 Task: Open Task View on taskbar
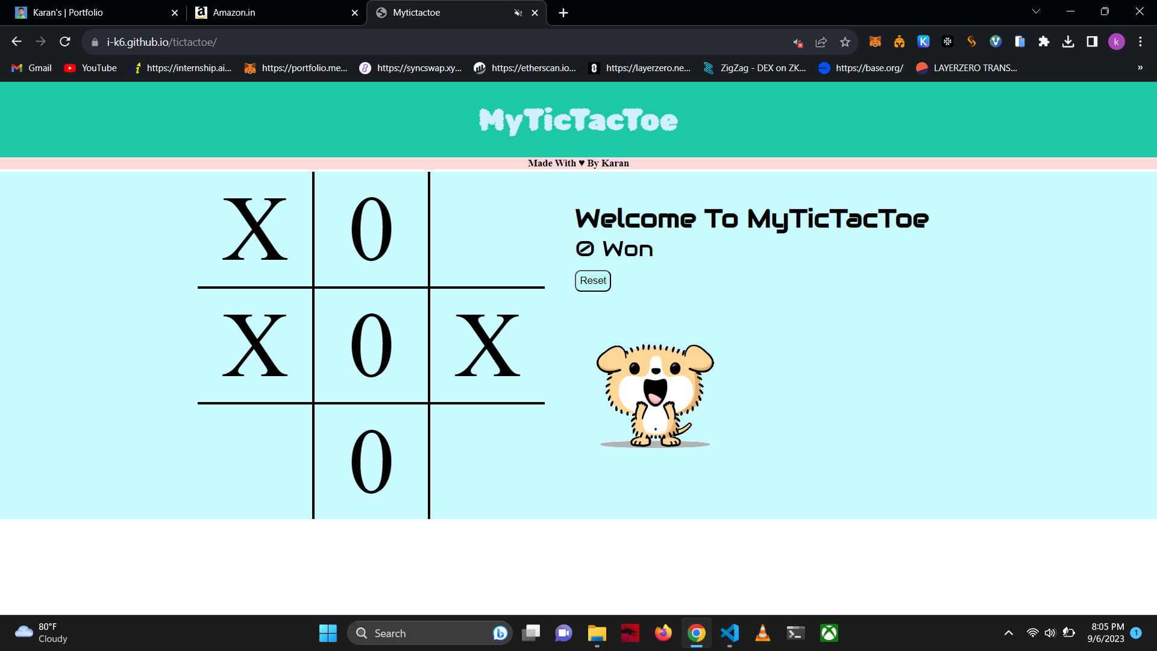531,633
